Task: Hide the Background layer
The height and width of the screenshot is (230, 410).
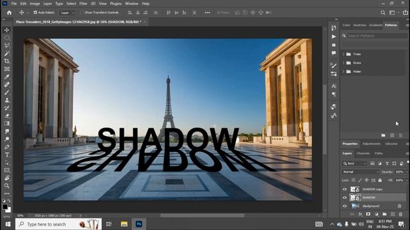Action: (x=345, y=206)
